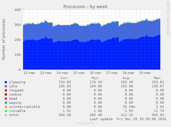
Task: Click the 'idle' legend label
Action: coord(13,86)
